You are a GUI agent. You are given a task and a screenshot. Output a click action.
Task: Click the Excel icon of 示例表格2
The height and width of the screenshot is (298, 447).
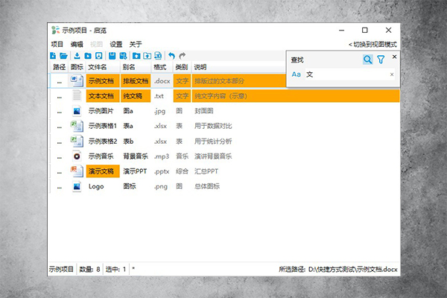coord(77,141)
